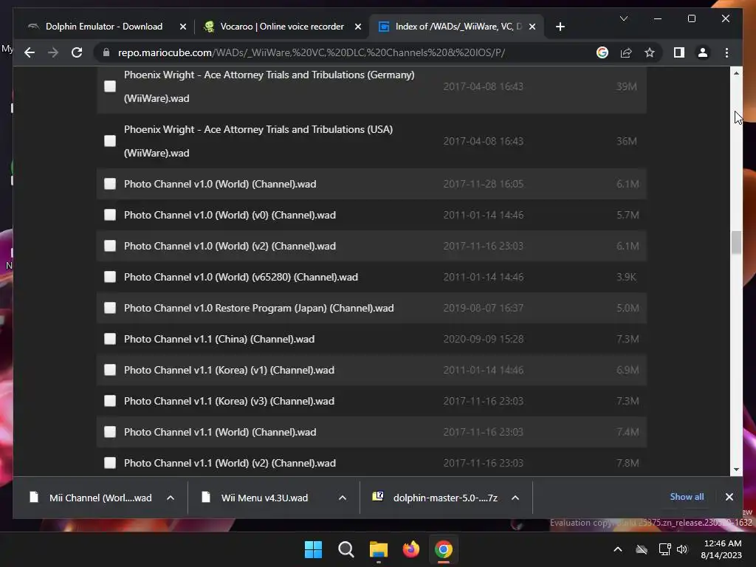Image resolution: width=756 pixels, height=567 pixels.
Task: Open downloaded Mii Channel wad file
Action: tap(91, 498)
